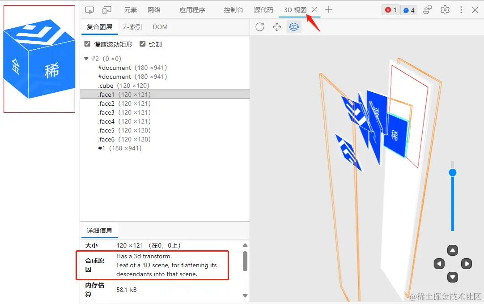Switch to the 控制台 tab
The width and height of the screenshot is (484, 304).
click(x=234, y=10)
